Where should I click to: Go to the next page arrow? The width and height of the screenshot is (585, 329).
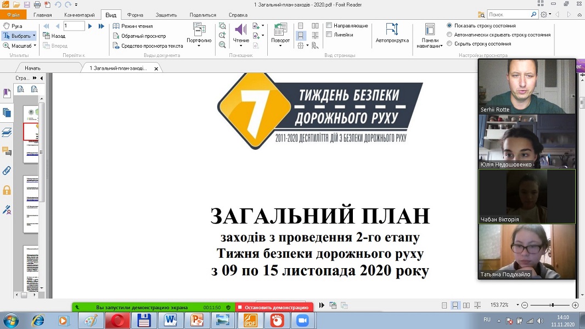coord(90,26)
